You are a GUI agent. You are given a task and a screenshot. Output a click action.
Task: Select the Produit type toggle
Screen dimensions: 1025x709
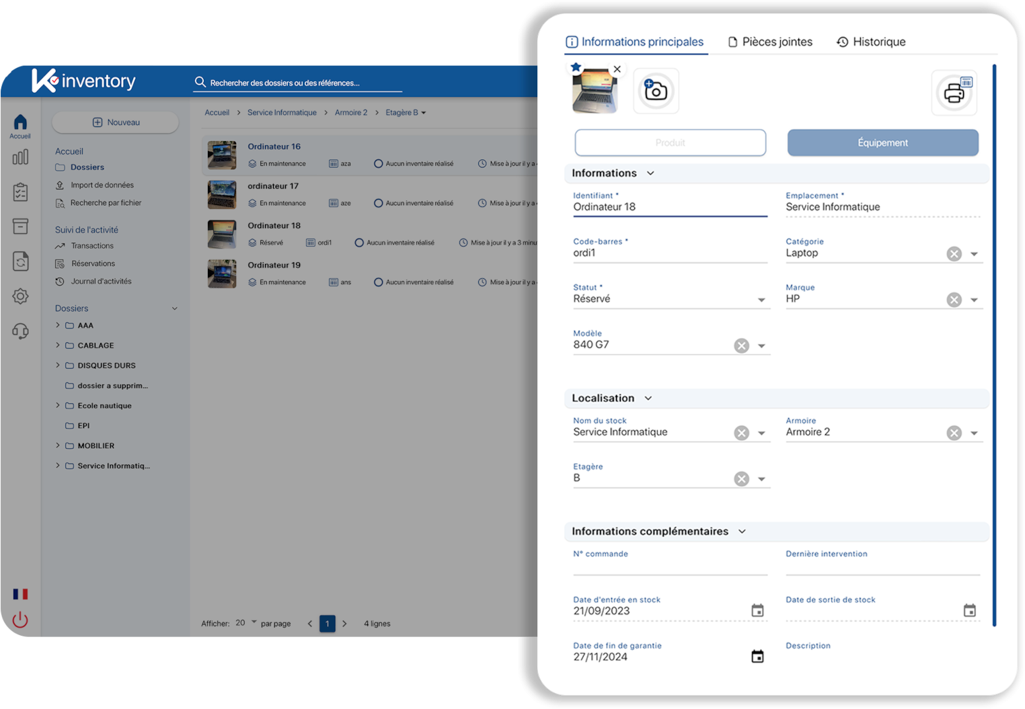pyautogui.click(x=671, y=142)
